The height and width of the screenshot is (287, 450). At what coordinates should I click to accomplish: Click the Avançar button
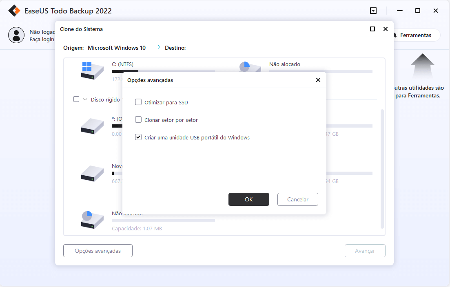coord(365,251)
